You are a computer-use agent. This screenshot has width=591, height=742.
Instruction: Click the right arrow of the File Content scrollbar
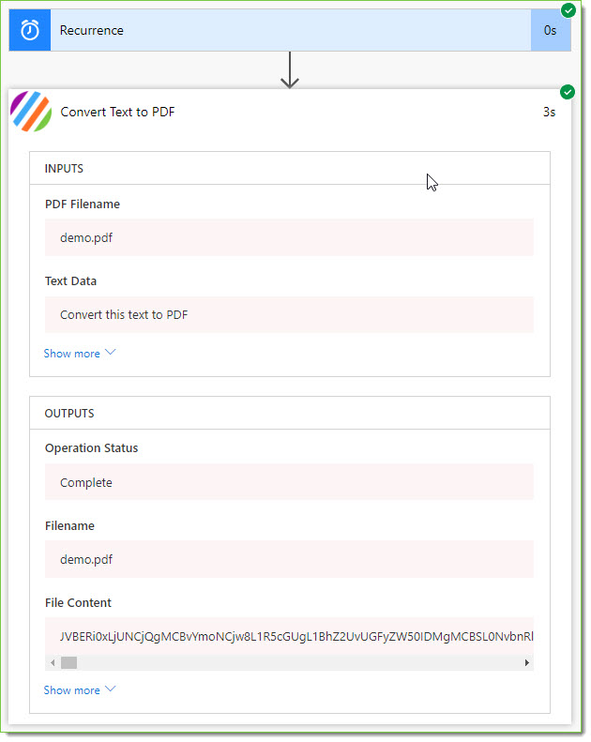click(526, 662)
